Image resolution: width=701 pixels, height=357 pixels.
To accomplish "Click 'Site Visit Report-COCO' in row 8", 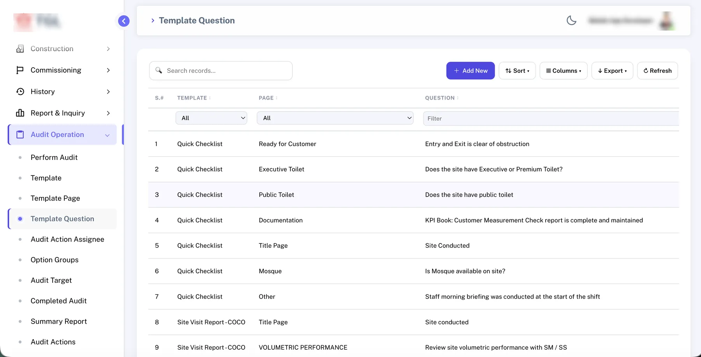I will (x=211, y=322).
